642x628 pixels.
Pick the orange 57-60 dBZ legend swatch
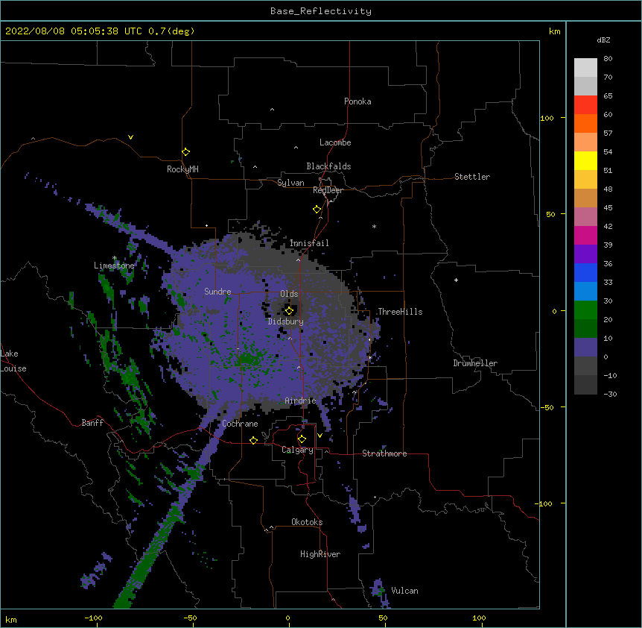pyautogui.click(x=585, y=123)
